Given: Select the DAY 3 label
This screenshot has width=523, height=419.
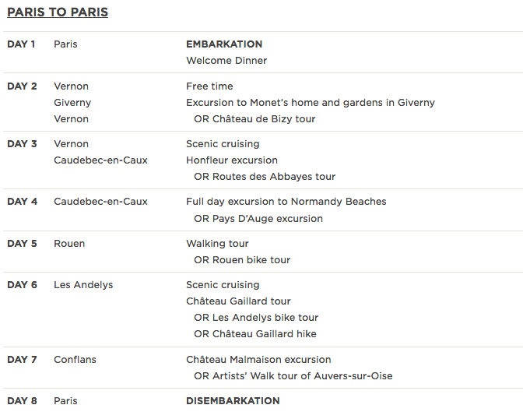Looking at the screenshot, I should click(22, 144).
